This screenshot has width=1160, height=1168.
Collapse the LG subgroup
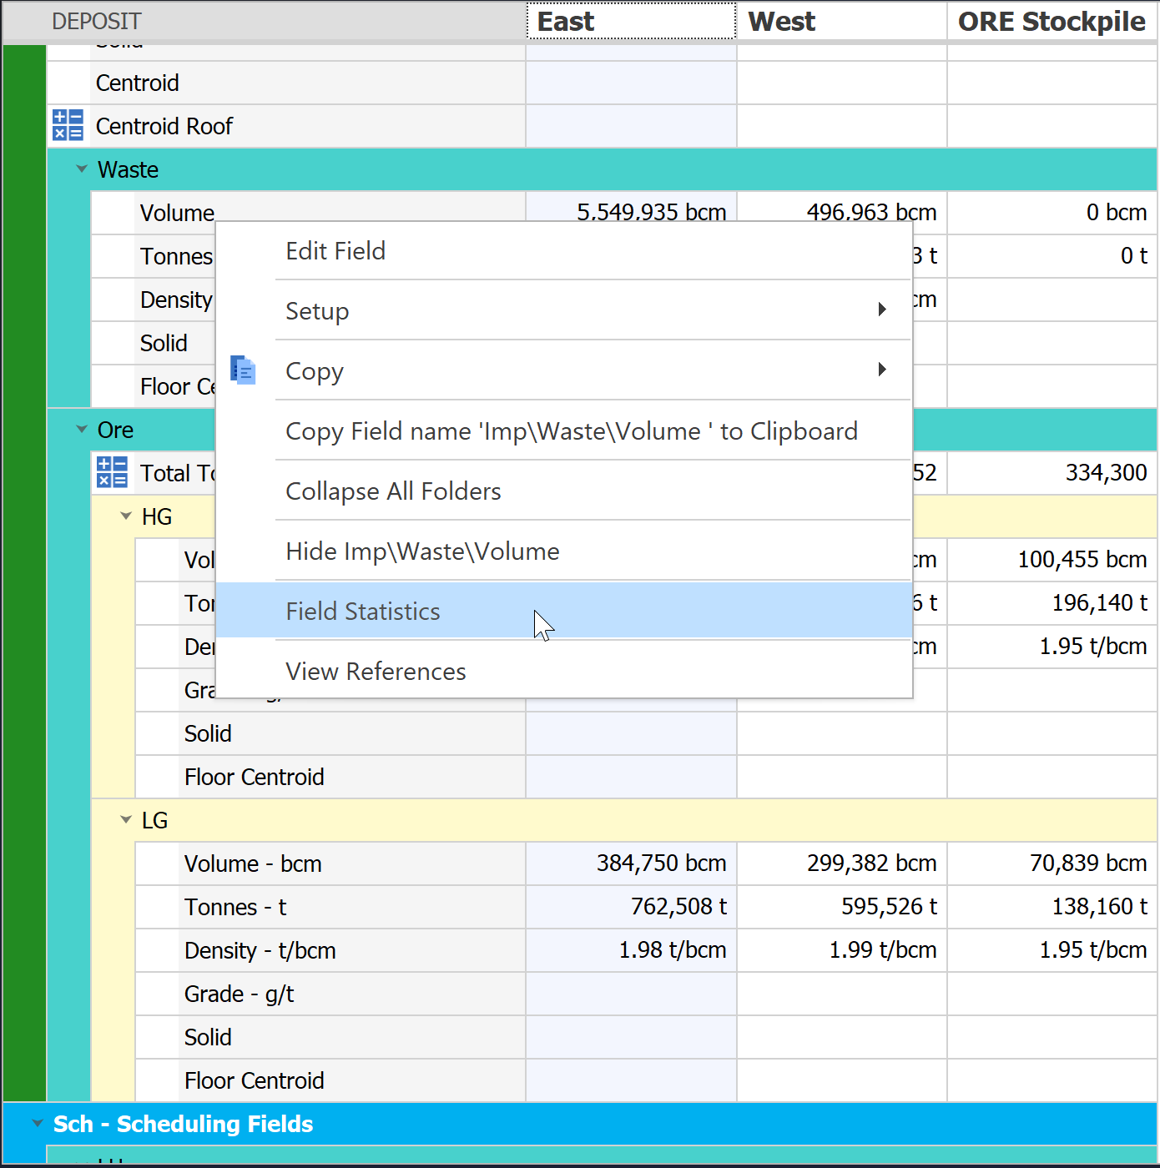click(x=125, y=819)
